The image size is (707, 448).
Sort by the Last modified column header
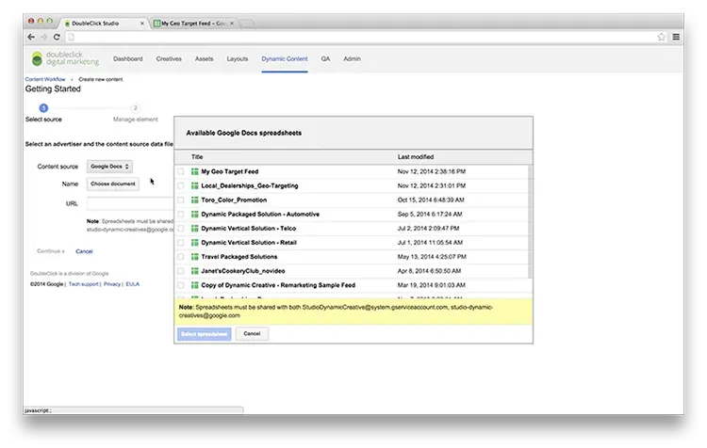pos(416,156)
